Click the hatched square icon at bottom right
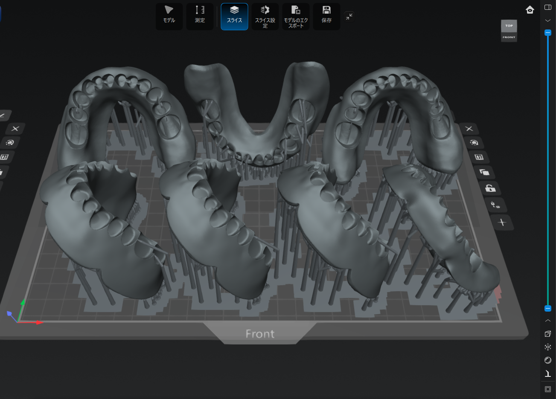 pos(548,389)
